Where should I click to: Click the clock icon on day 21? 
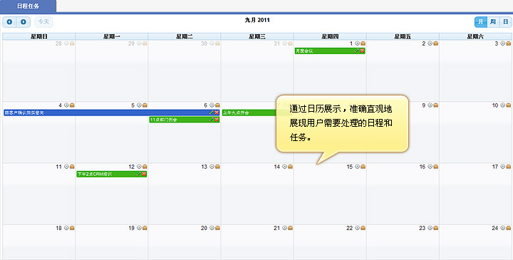click(x=284, y=228)
